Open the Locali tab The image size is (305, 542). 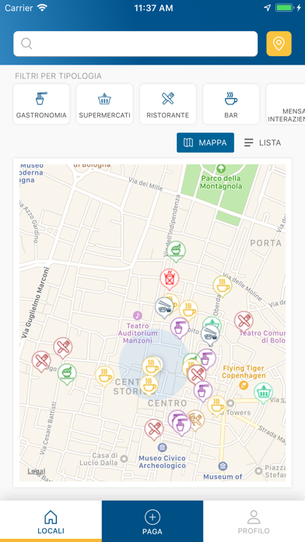(51, 521)
